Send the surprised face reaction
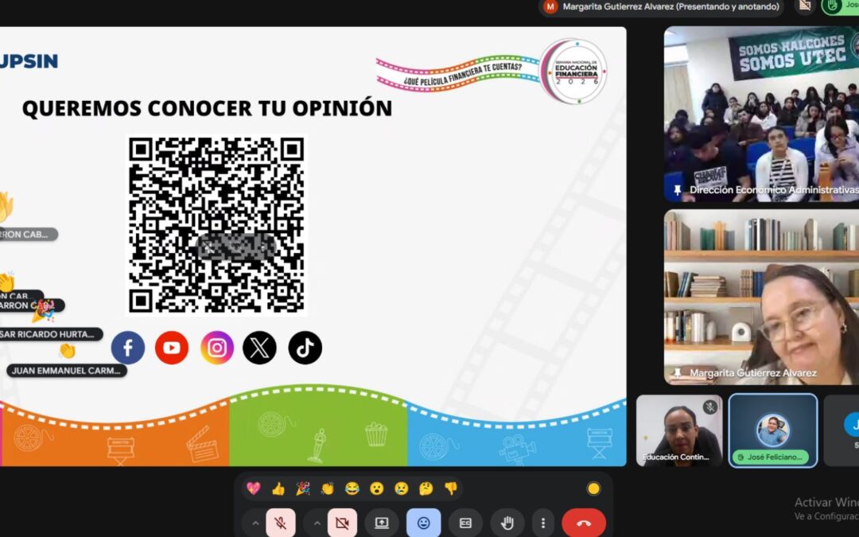The image size is (859, 537). (x=377, y=488)
